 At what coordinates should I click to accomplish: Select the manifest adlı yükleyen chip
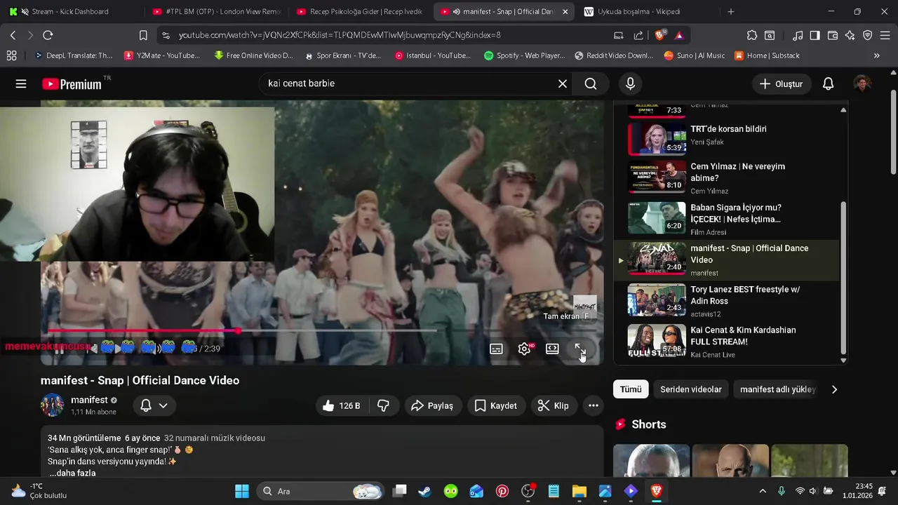(777, 389)
